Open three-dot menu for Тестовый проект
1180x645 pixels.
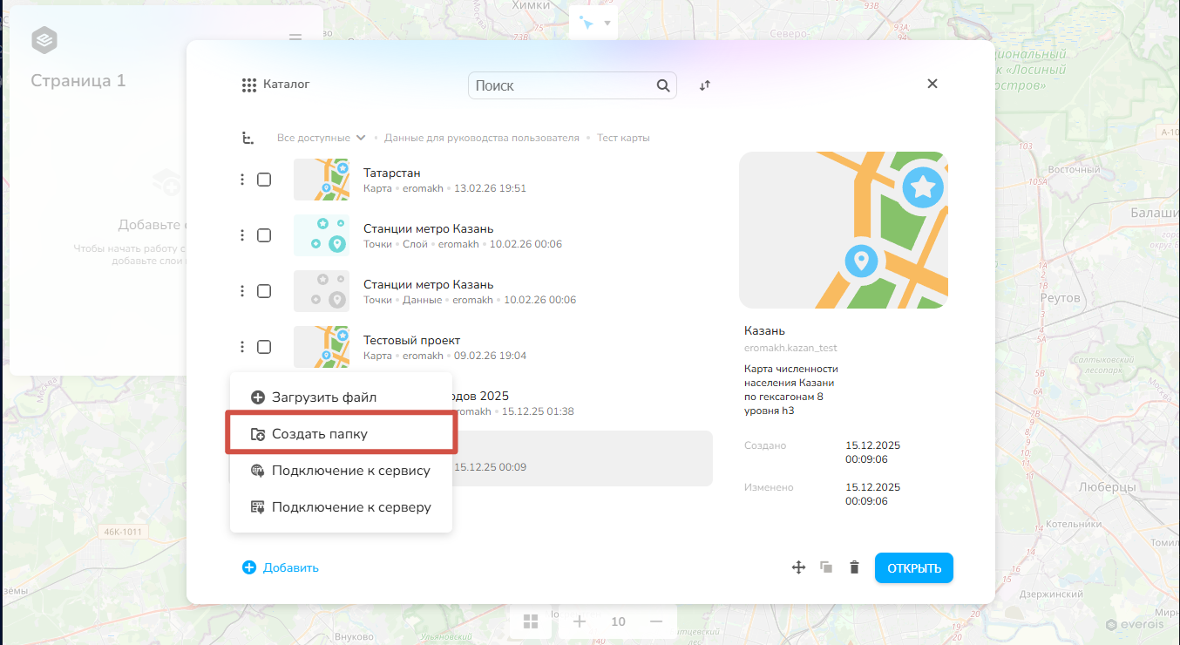coord(242,347)
